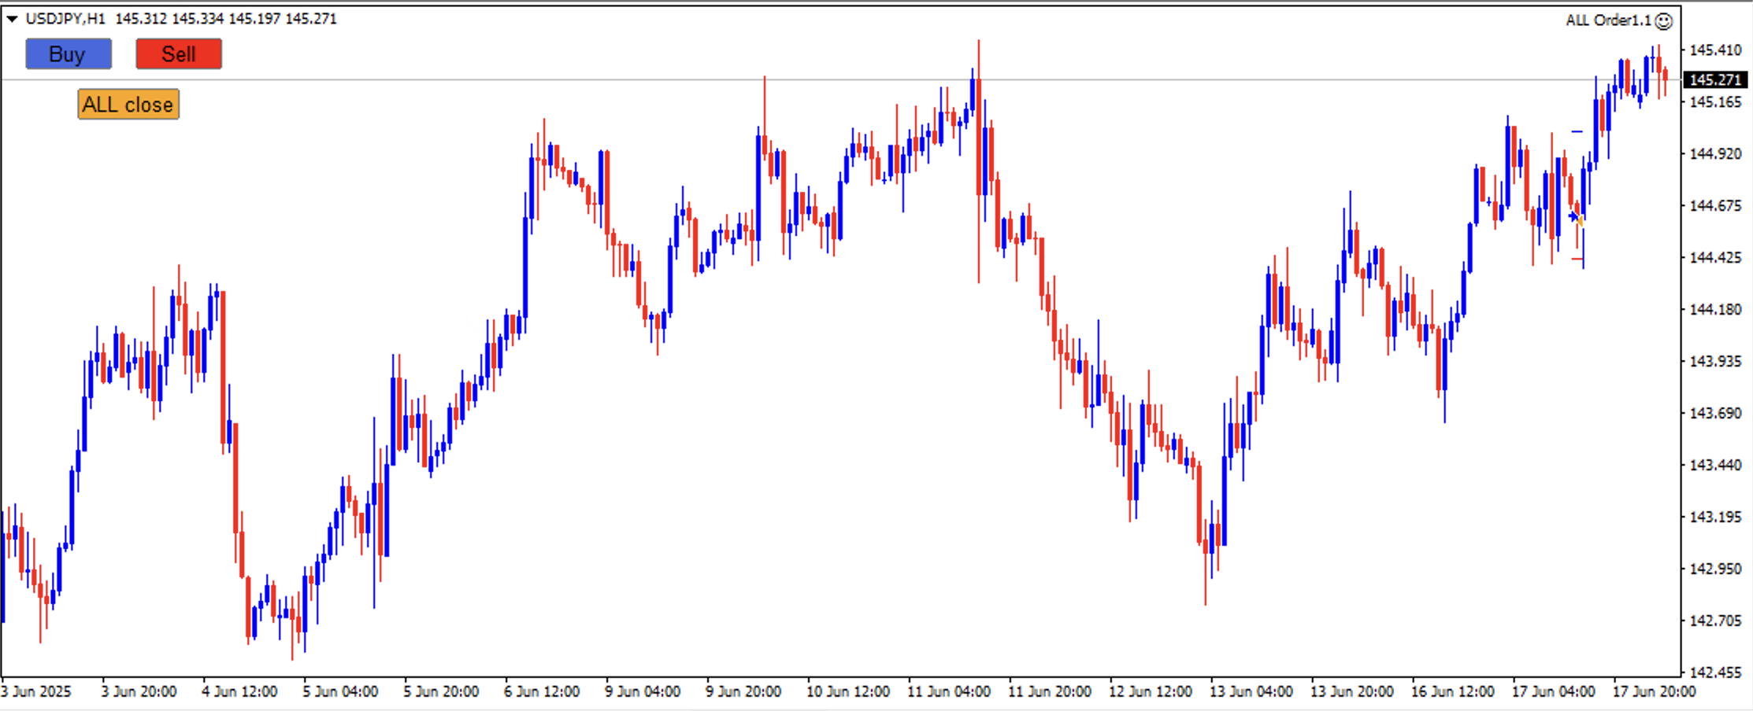Click the 13 Jun 04:00 time axis label

tap(1251, 692)
